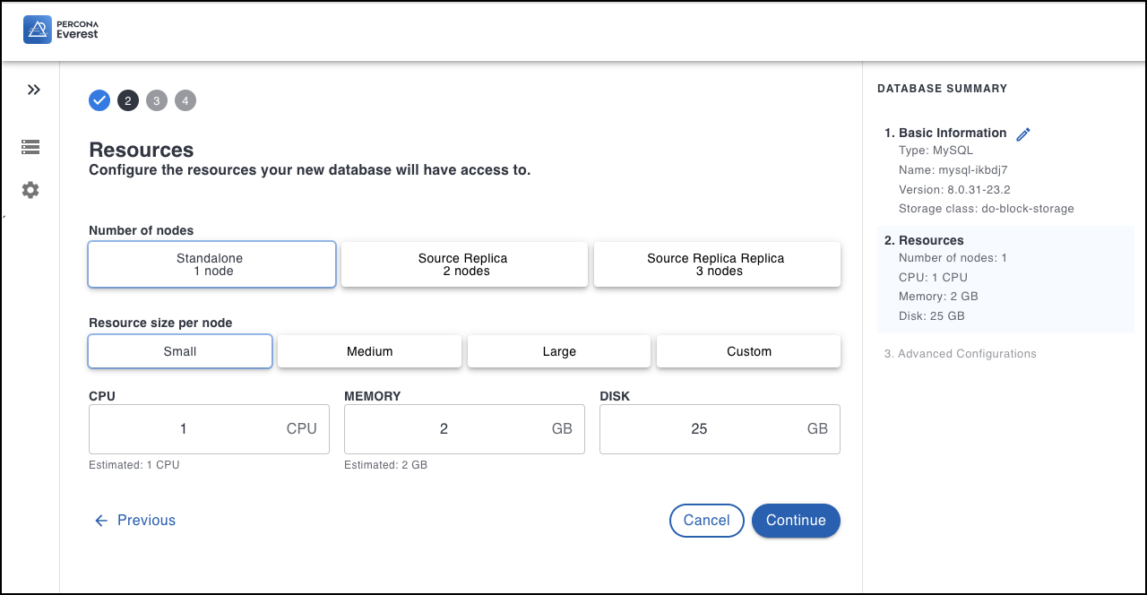Click the CPU input field
1147x595 pixels.
[x=184, y=429]
